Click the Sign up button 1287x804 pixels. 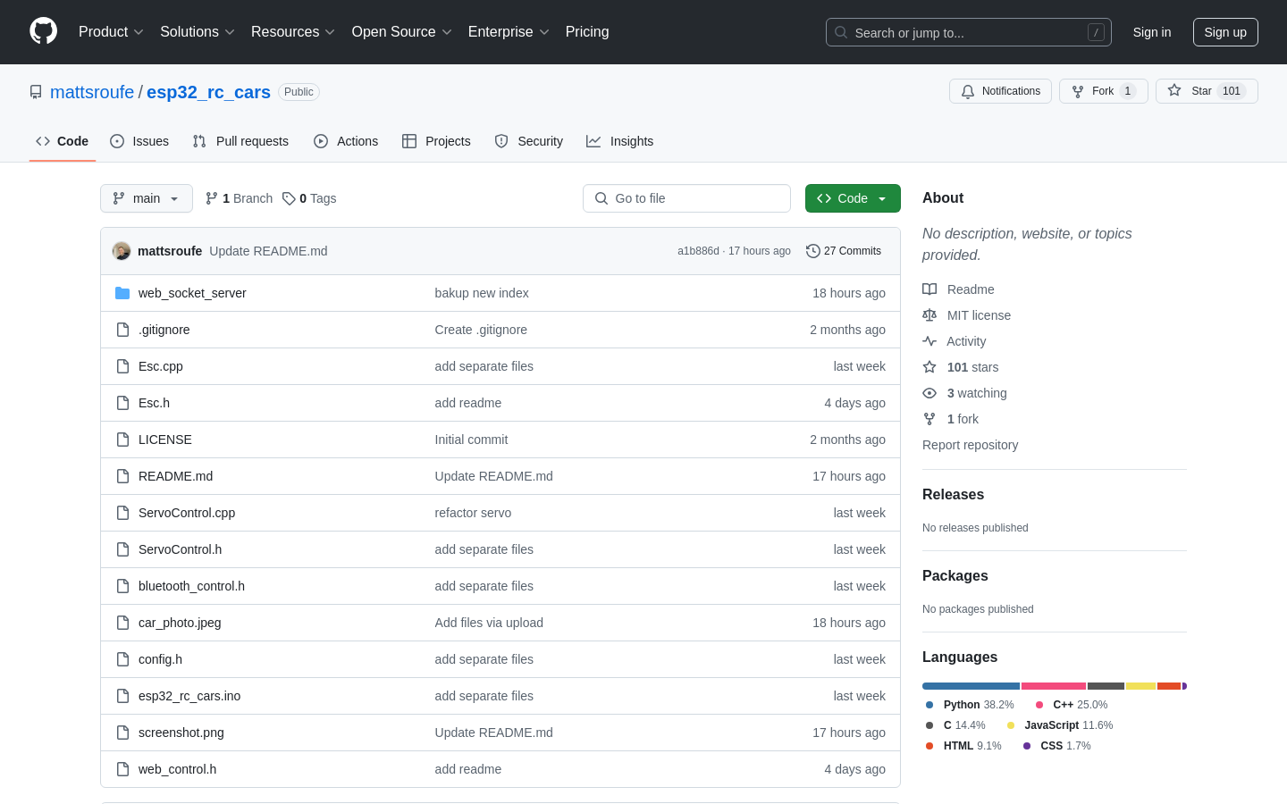pyautogui.click(x=1225, y=32)
